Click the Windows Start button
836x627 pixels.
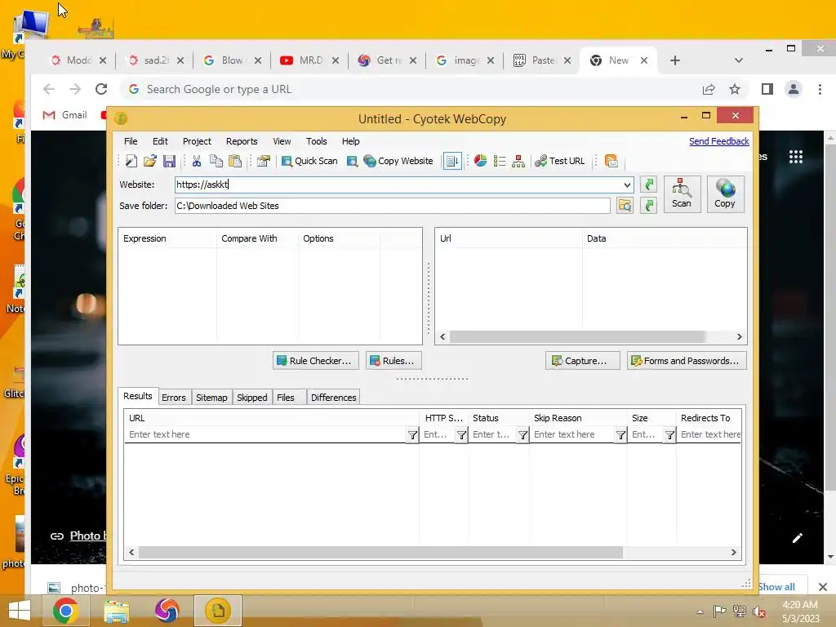coord(20,611)
